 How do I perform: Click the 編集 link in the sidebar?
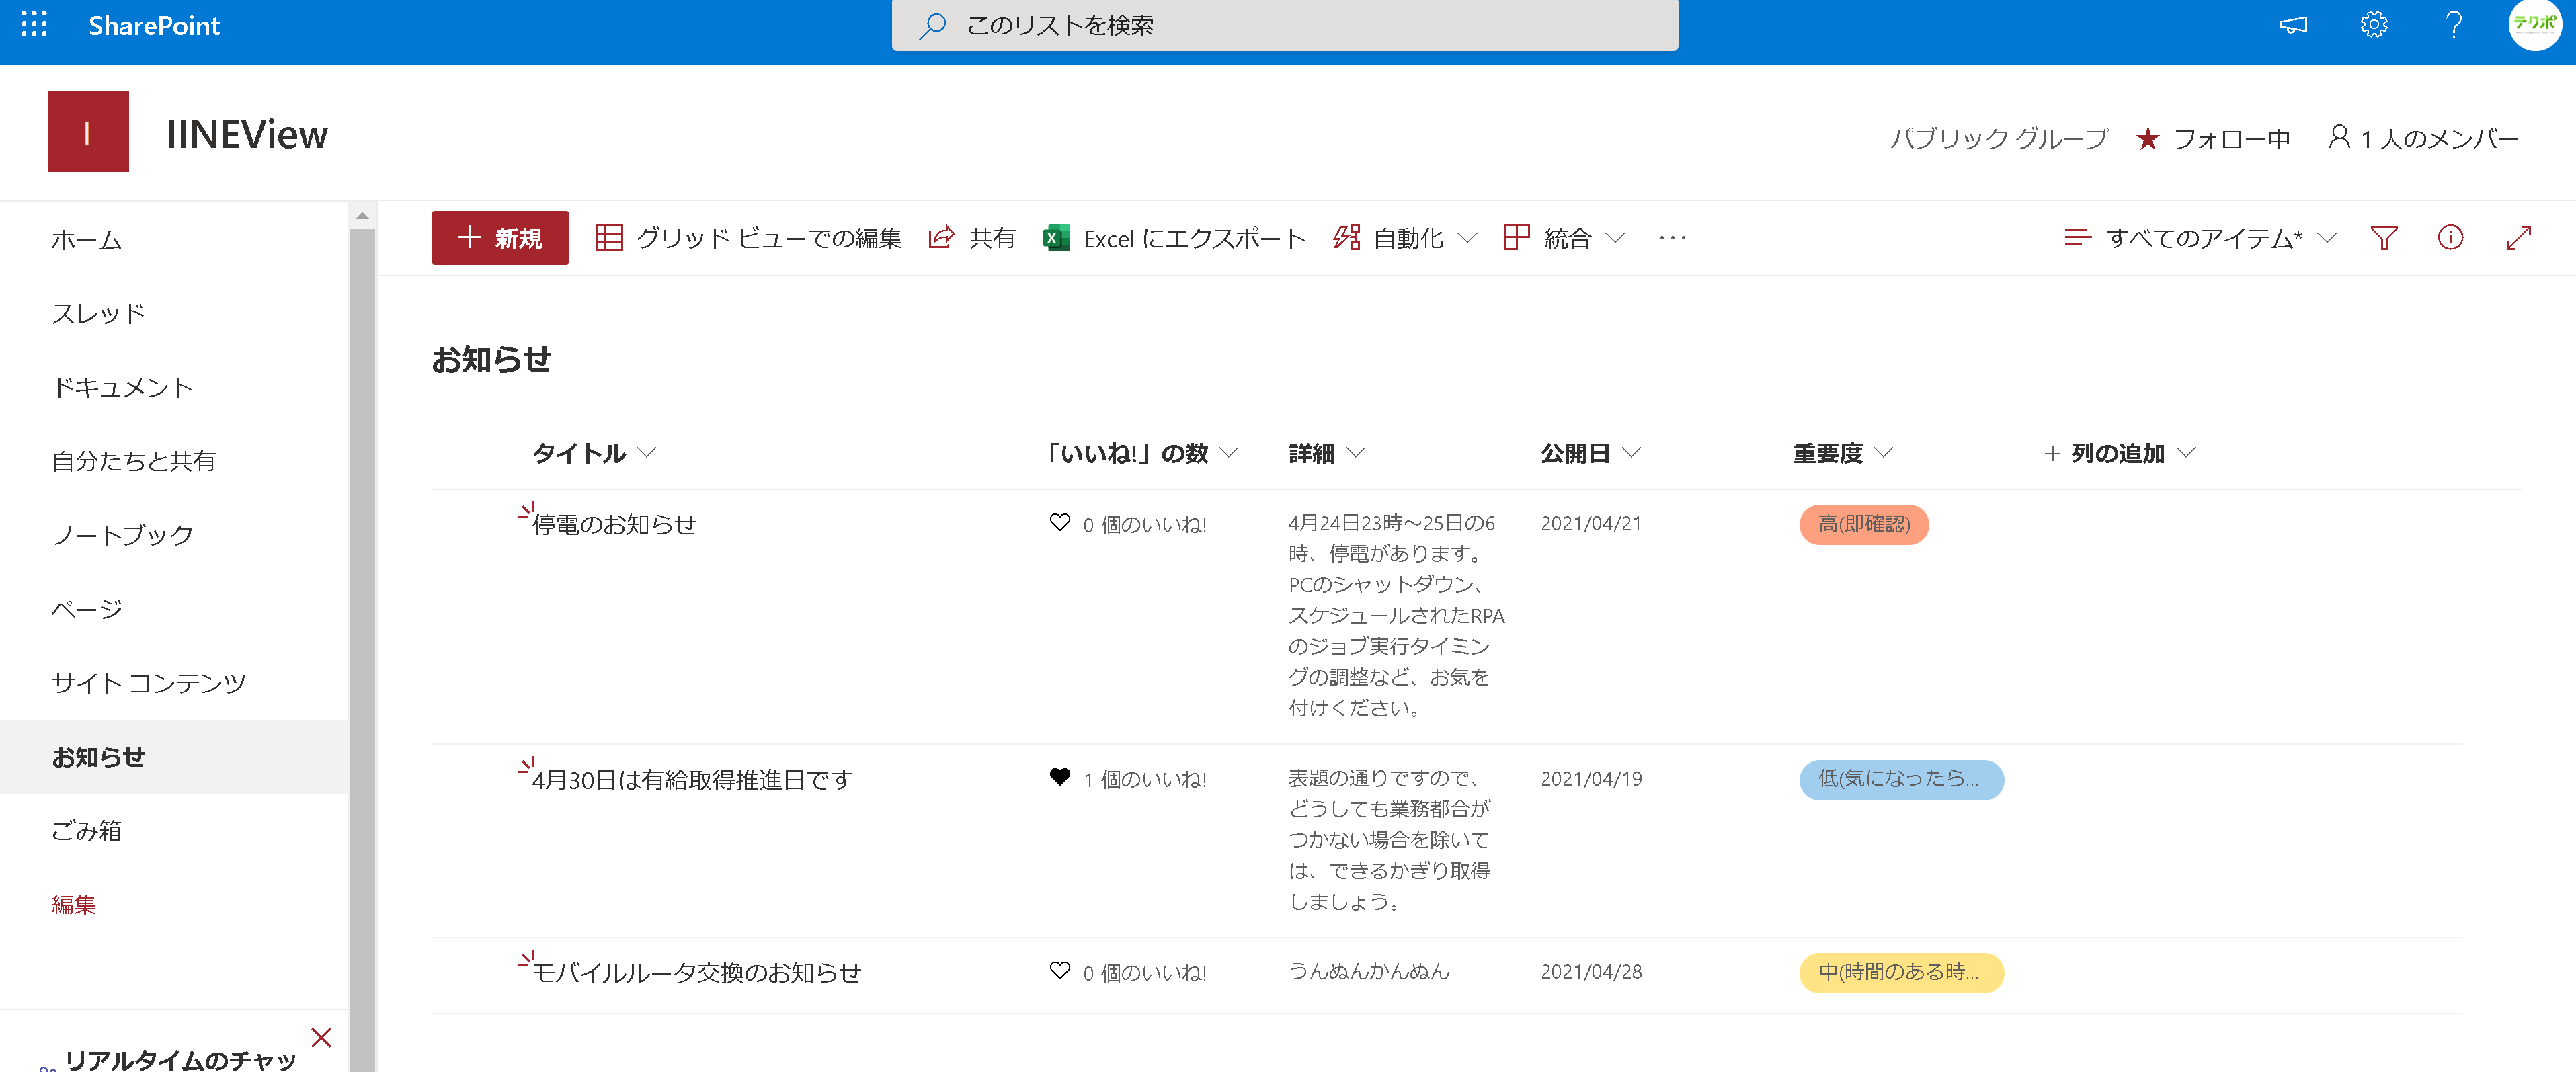pyautogui.click(x=73, y=904)
